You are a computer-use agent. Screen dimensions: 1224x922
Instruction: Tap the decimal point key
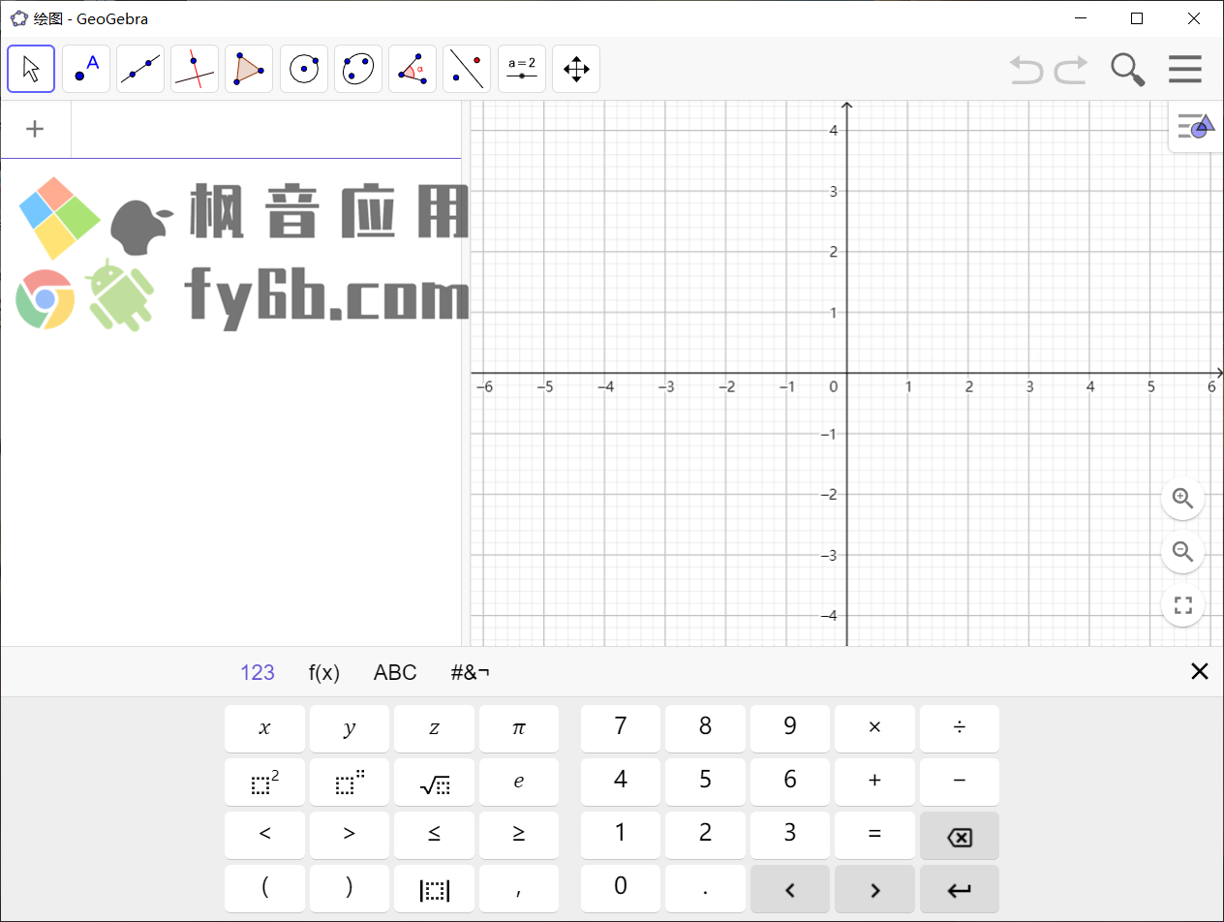[x=705, y=888]
